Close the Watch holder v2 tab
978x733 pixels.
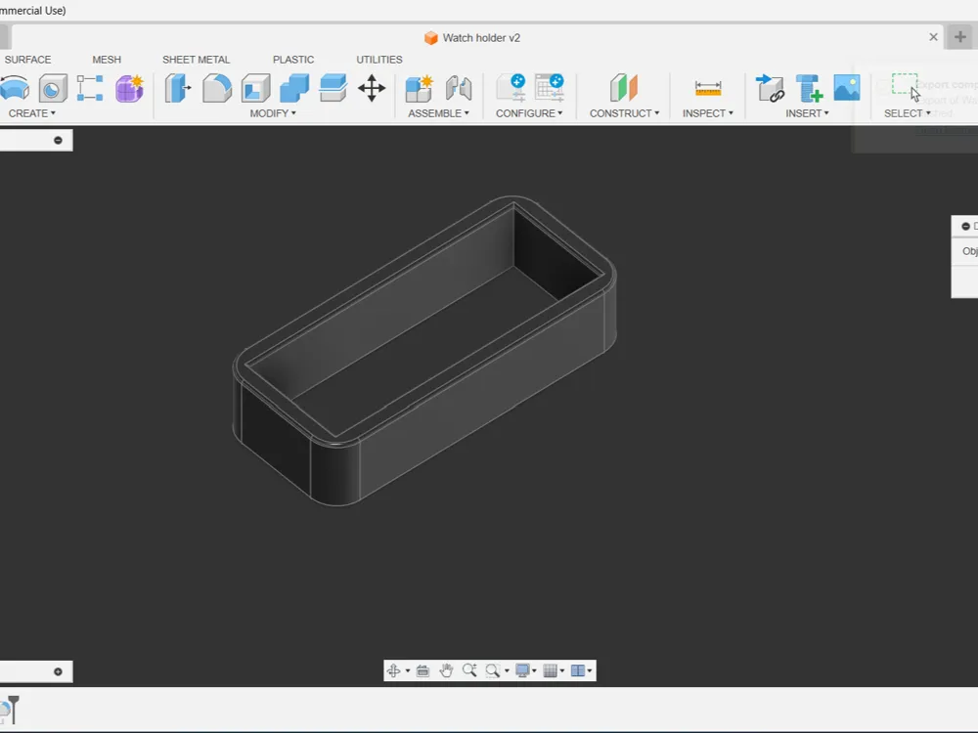click(934, 37)
